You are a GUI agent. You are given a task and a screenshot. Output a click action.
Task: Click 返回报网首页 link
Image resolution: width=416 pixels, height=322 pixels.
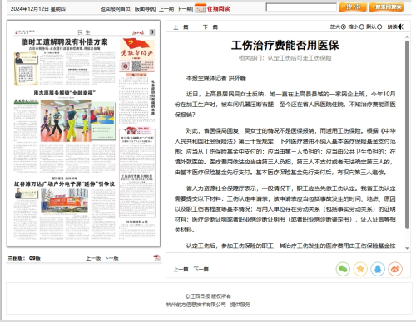(116, 9)
